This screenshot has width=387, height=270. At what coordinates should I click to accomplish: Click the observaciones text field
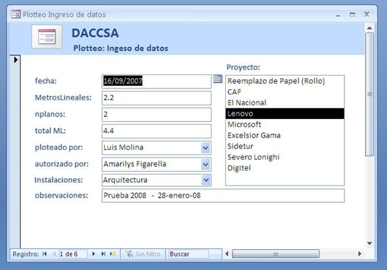pyautogui.click(x=223, y=196)
